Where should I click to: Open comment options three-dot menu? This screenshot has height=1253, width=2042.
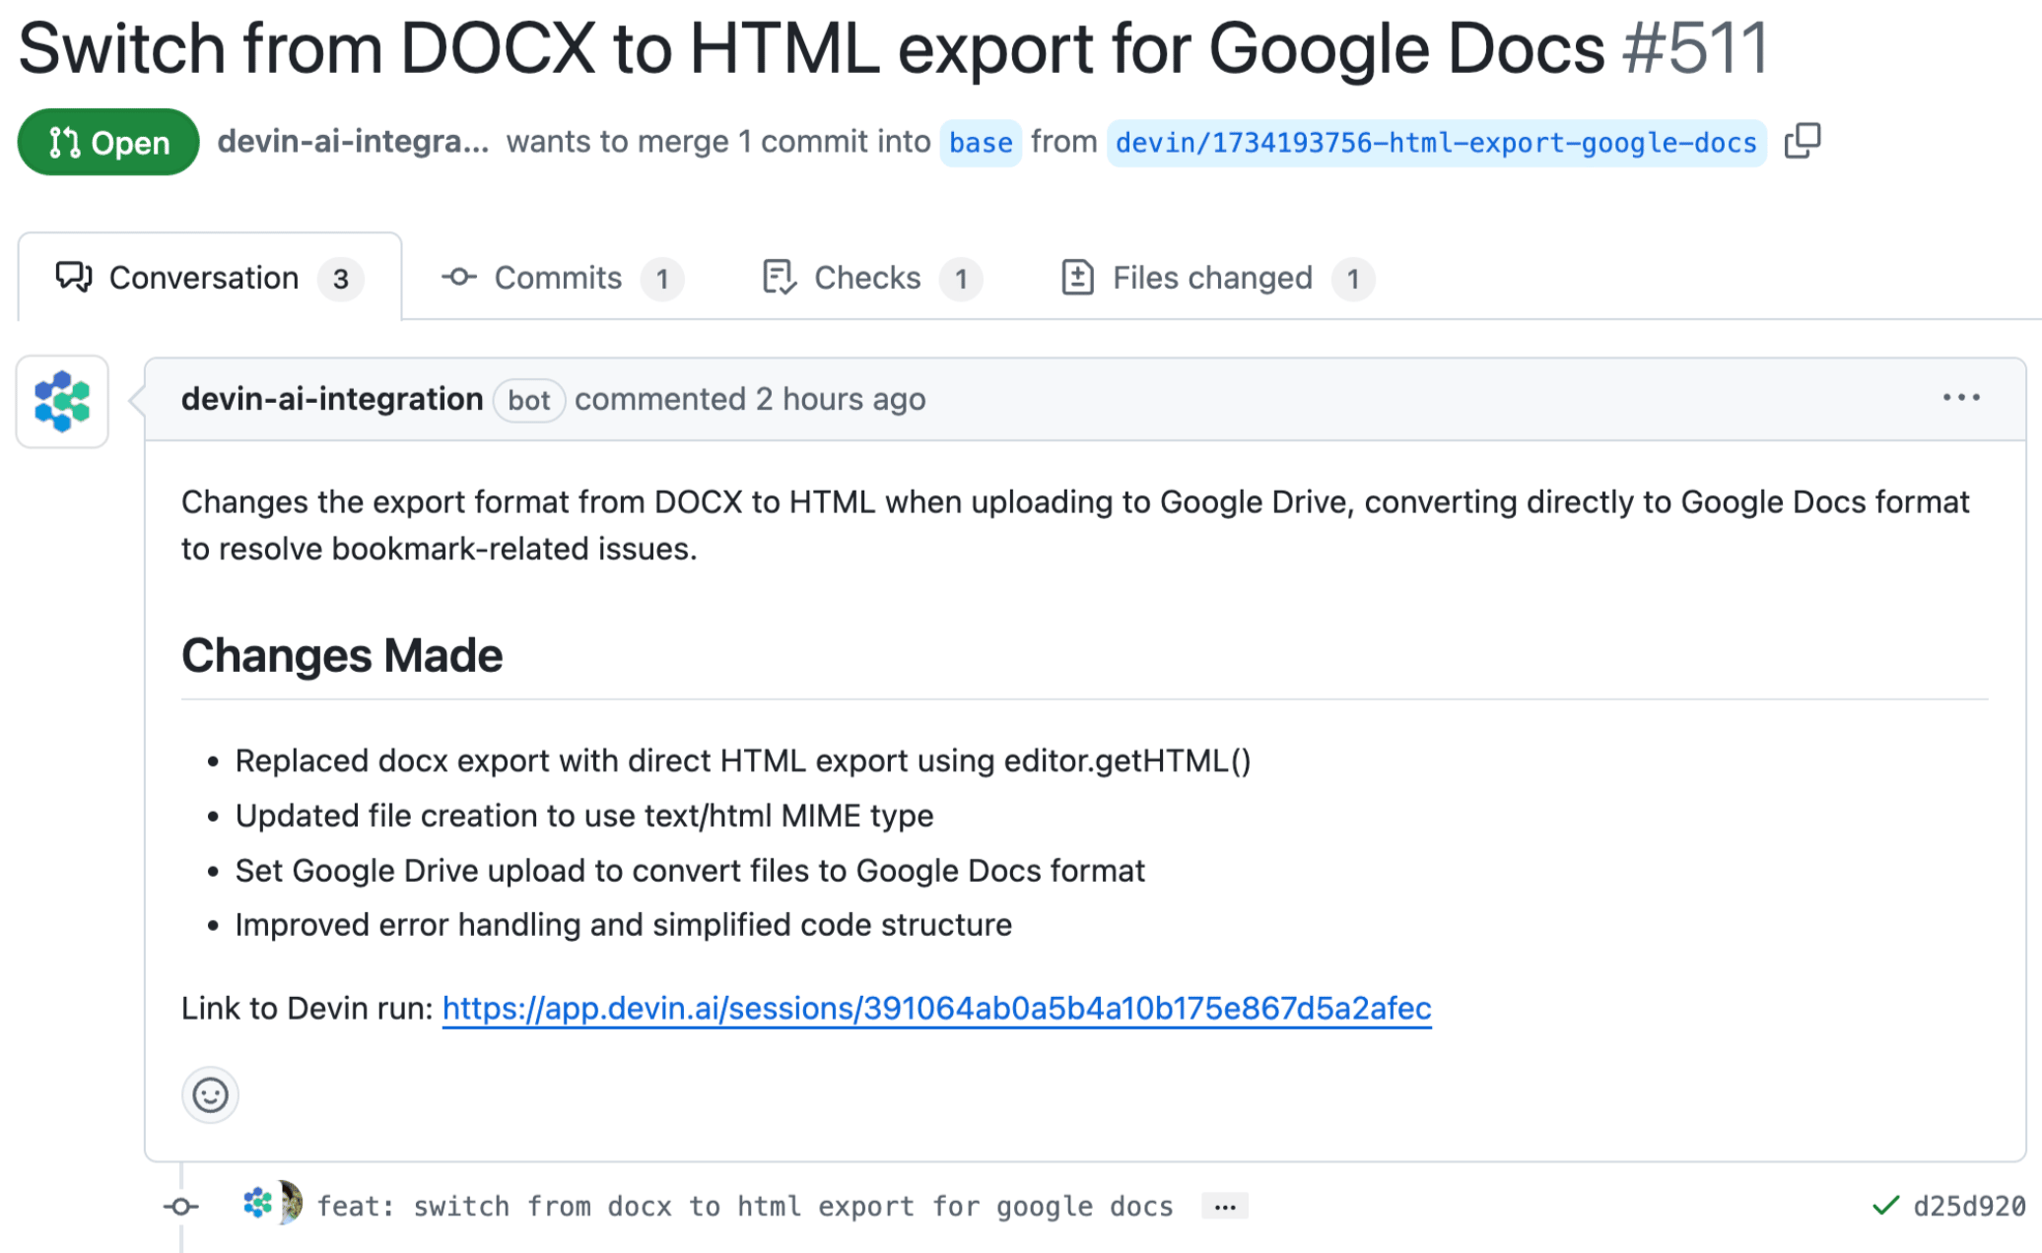click(x=1961, y=398)
